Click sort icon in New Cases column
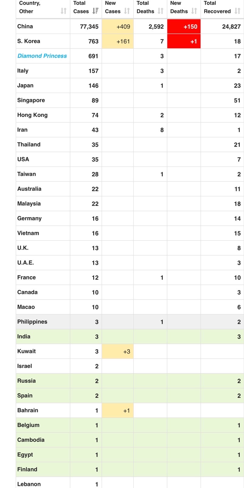Image resolution: width=244 pixels, height=488 pixels. pyautogui.click(x=127, y=11)
